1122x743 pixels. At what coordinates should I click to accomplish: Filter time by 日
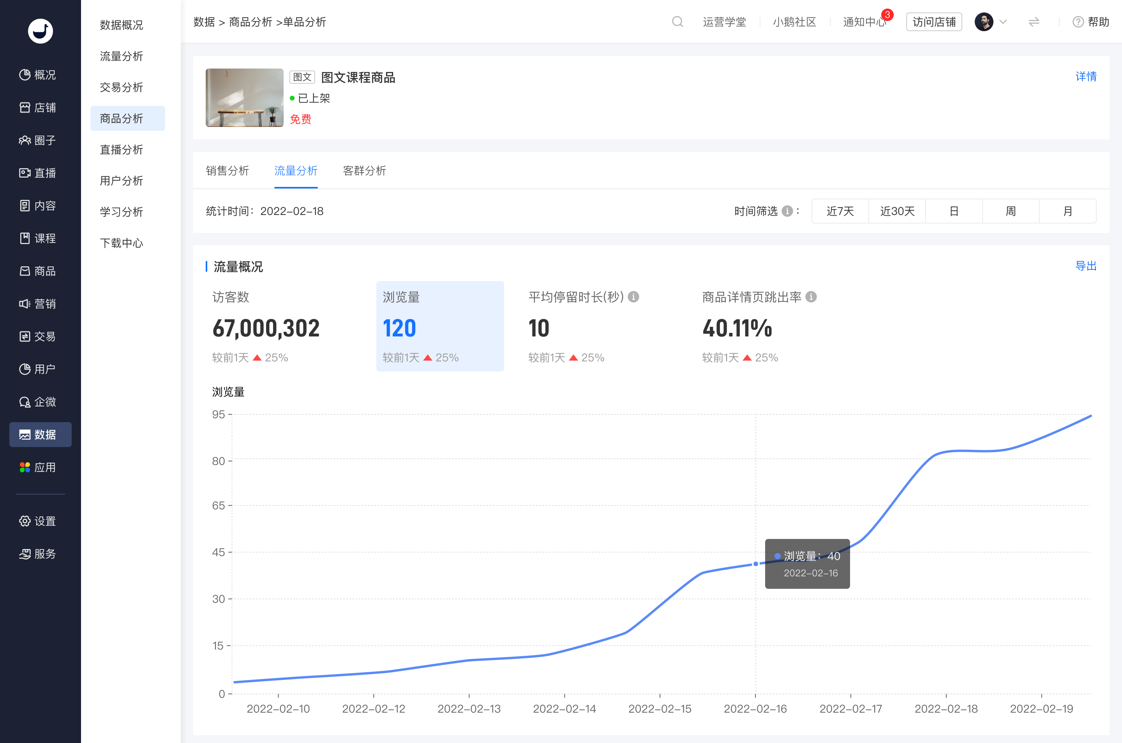coord(954,211)
